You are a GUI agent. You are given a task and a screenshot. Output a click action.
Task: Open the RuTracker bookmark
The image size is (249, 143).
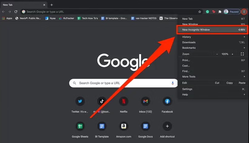(x=66, y=18)
